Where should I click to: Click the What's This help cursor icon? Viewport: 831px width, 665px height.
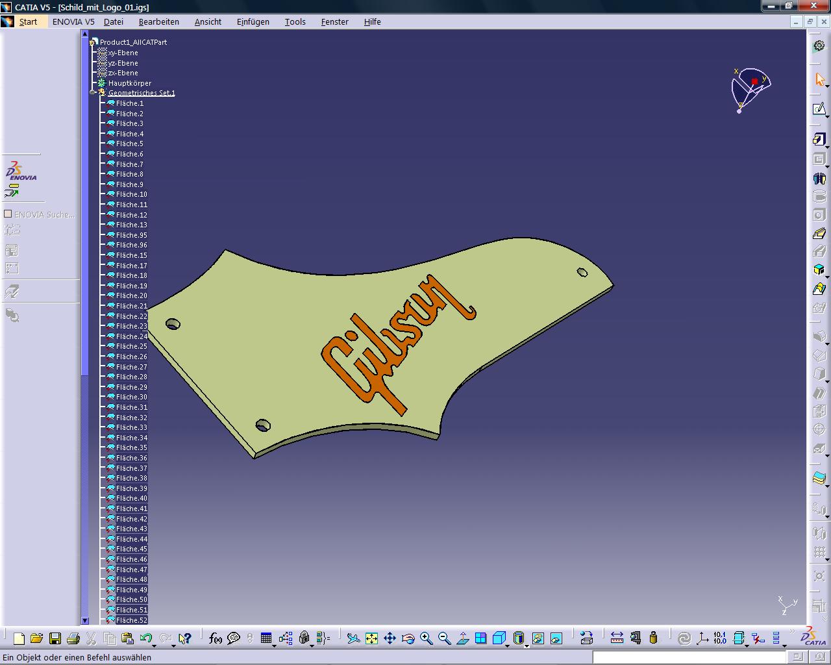[185, 638]
